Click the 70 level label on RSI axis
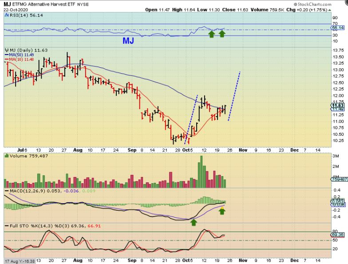The width and height of the screenshot is (348, 264). point(335,24)
